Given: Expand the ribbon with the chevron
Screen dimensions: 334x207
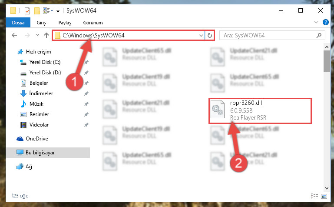Looking at the screenshot, I should click(x=316, y=22).
